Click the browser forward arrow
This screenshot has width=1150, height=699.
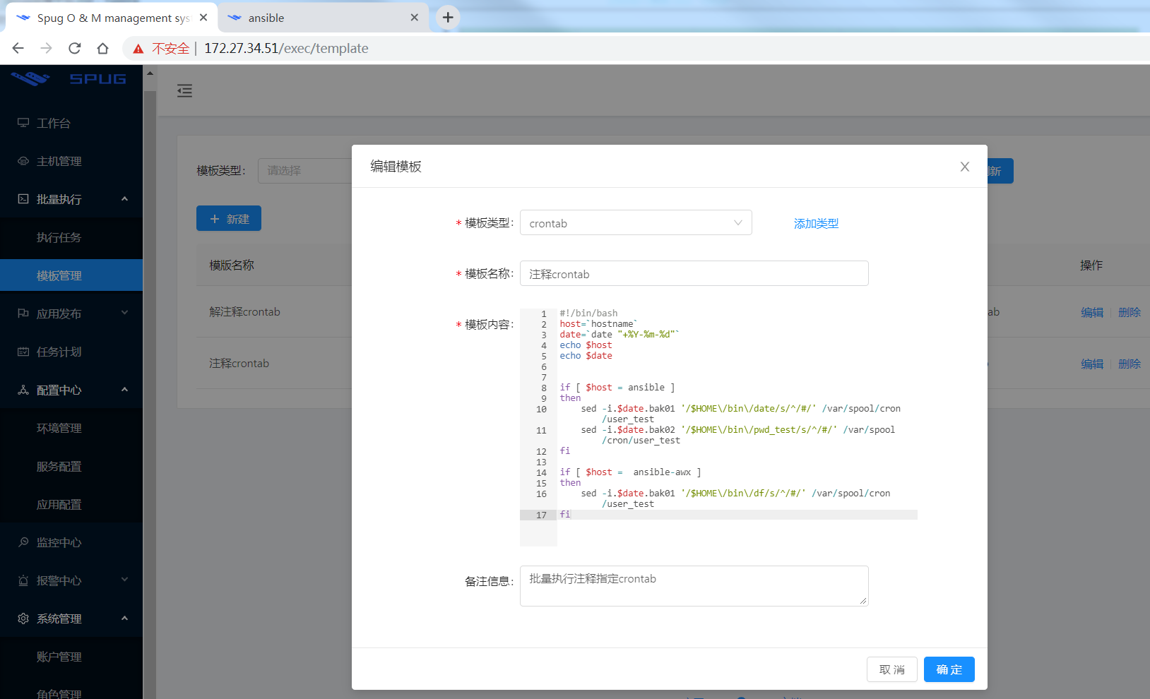click(x=47, y=48)
